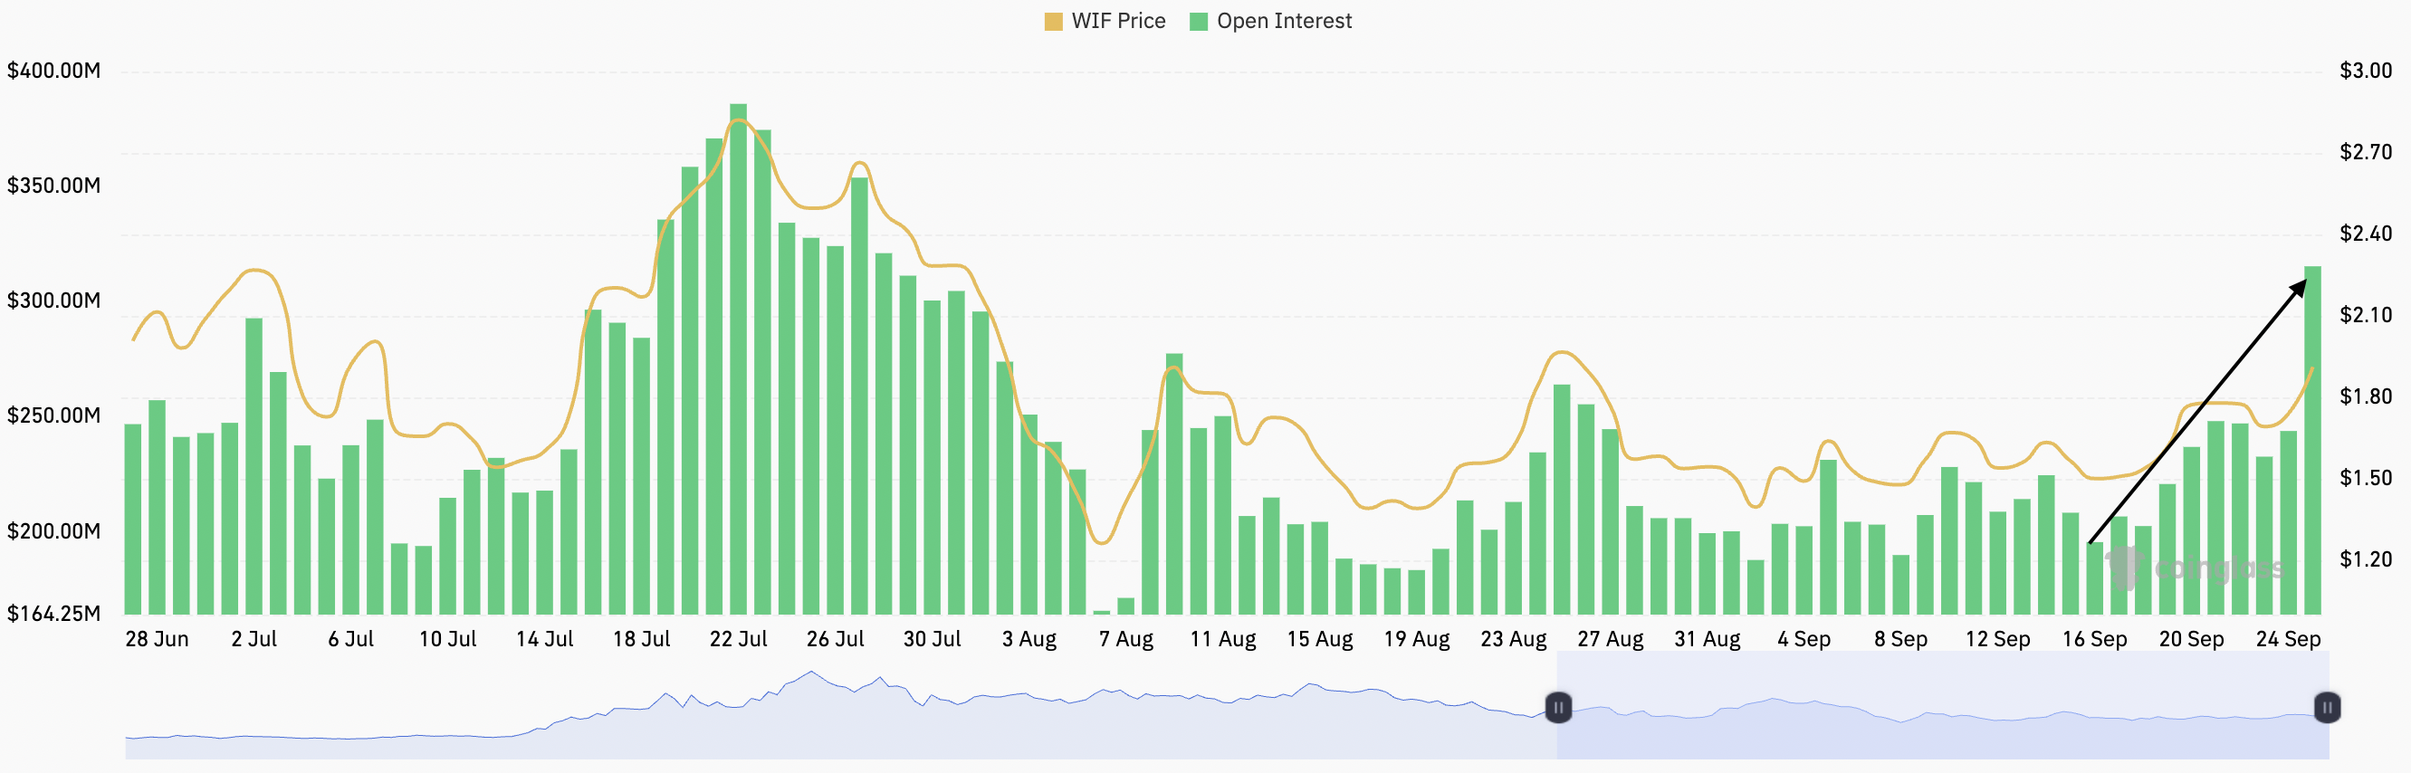The height and width of the screenshot is (773, 2411).
Task: Click the 22 Jul date axis label
Action: [739, 639]
